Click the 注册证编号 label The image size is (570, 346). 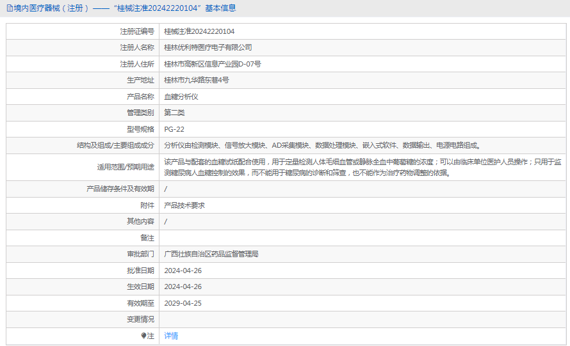pyautogui.click(x=137, y=31)
